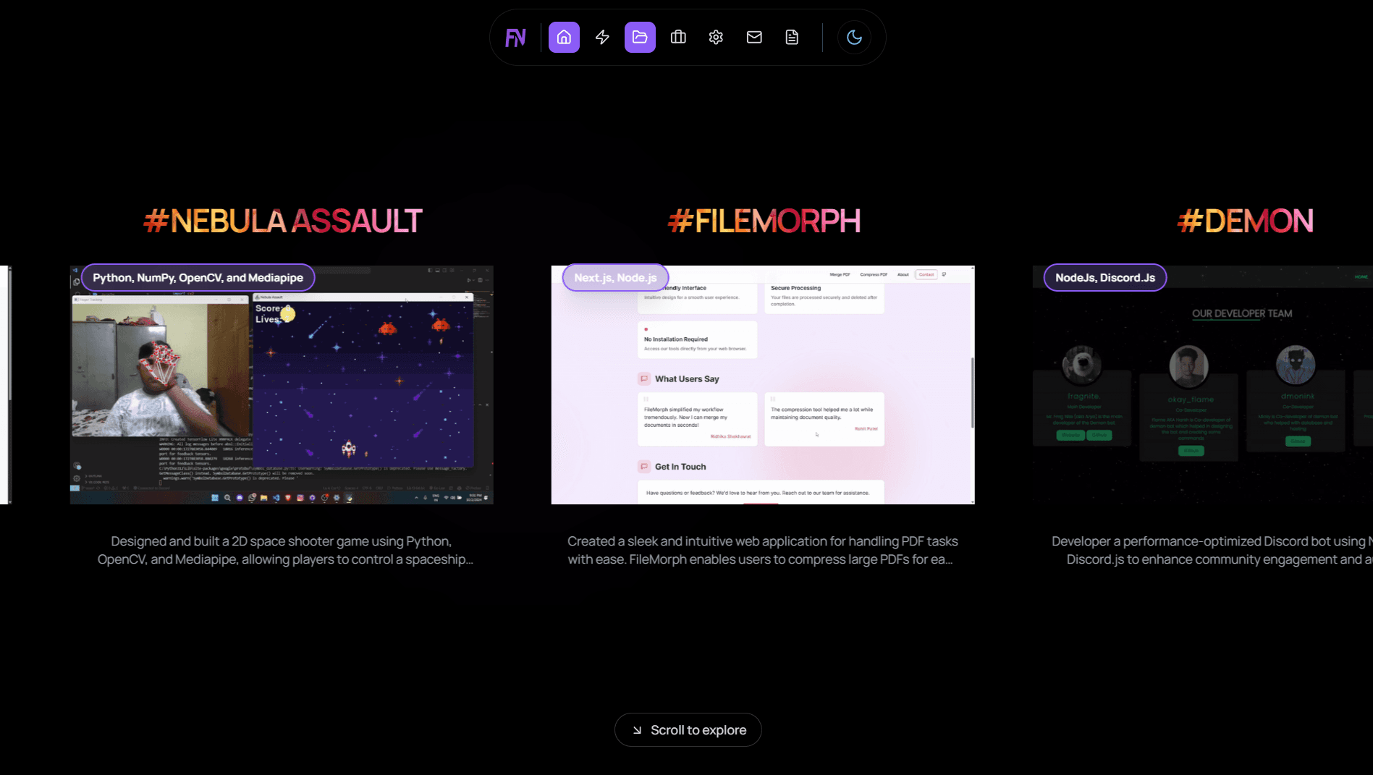Screen dimensions: 1373x775
Task: Click the NodeJs, Discord.Js tag
Action: click(x=1104, y=278)
